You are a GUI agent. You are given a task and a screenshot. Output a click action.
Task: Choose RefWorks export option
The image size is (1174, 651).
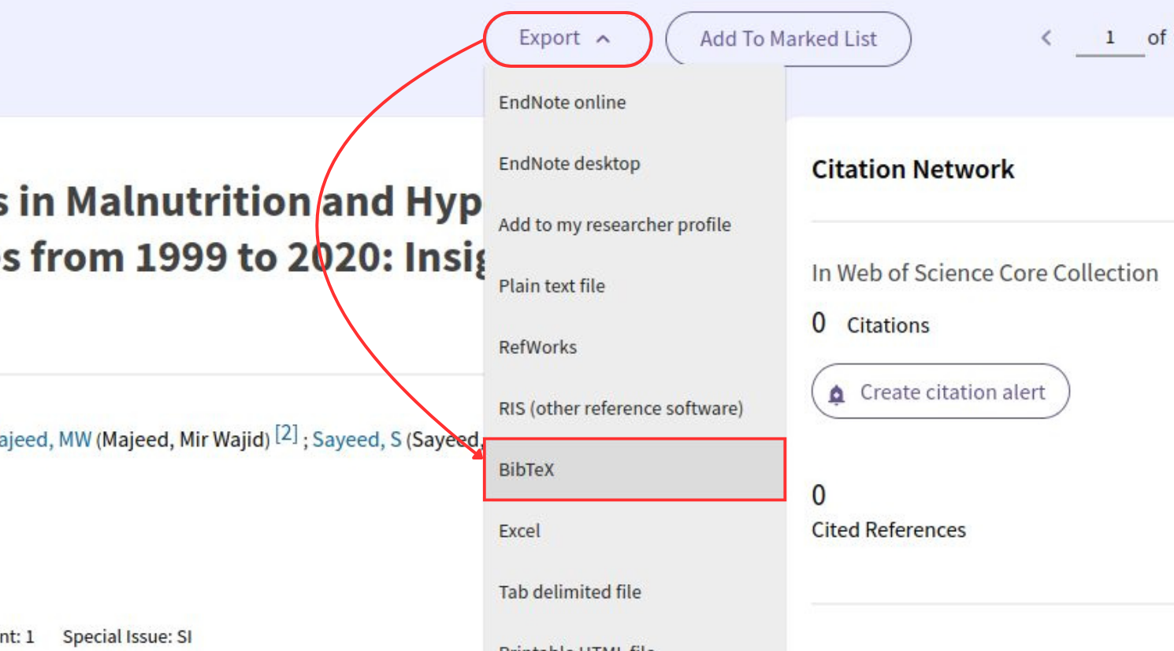537,348
